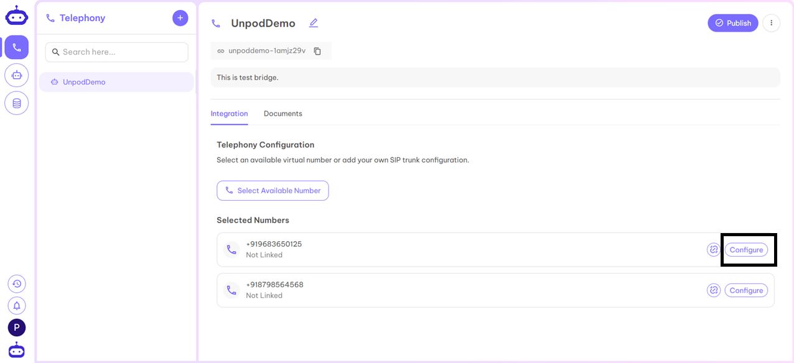Click Select Available Number
This screenshot has height=363, width=794.
[273, 190]
